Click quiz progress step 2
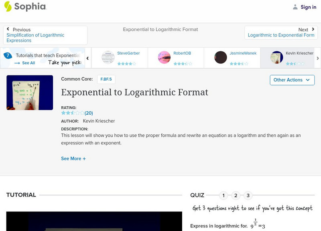 [236, 195]
